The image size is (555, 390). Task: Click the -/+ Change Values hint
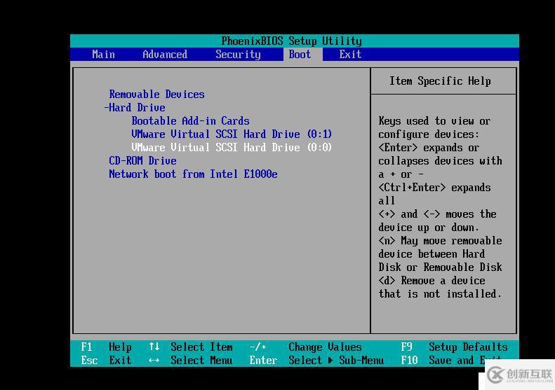tap(258, 347)
